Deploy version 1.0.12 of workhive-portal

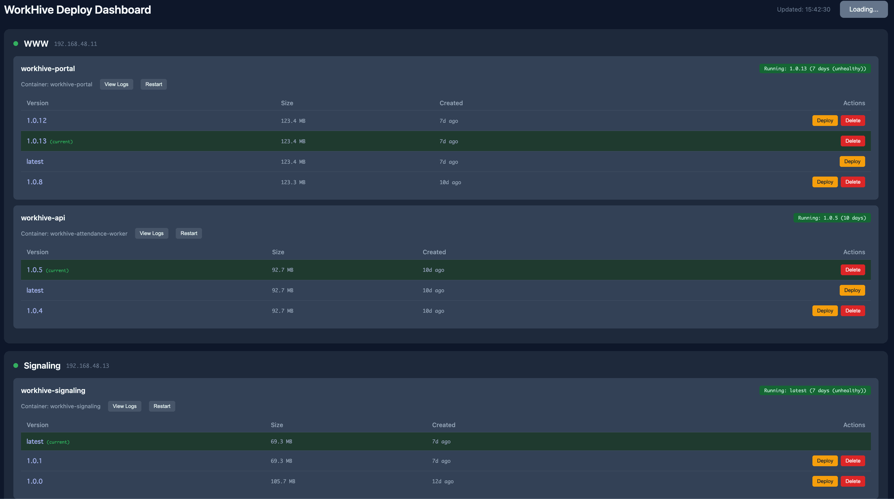[824, 120]
